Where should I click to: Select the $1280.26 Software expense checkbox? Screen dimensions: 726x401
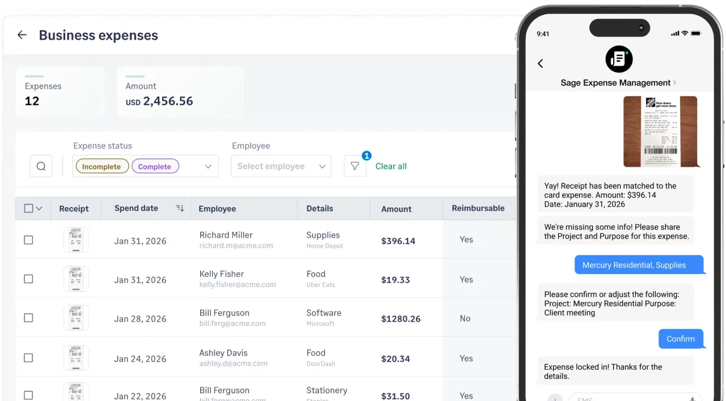(x=28, y=318)
